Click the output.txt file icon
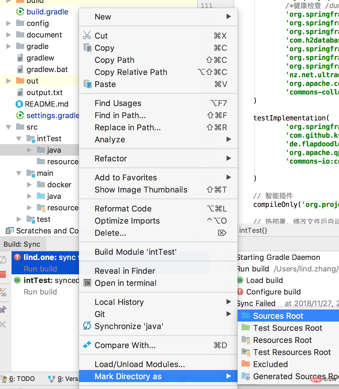The height and width of the screenshot is (389, 339). point(20,92)
